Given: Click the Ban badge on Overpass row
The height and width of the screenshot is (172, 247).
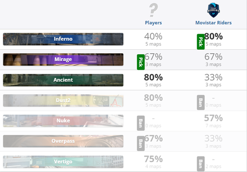Looking at the screenshot, I should 141,143.
